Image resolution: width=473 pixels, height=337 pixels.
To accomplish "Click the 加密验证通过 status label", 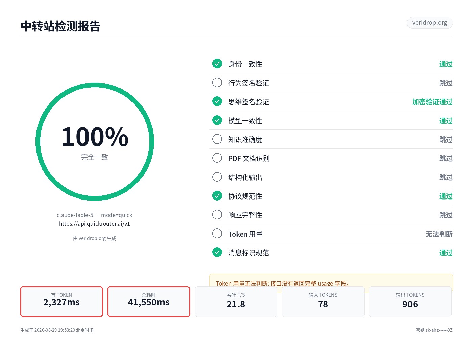I will point(432,102).
